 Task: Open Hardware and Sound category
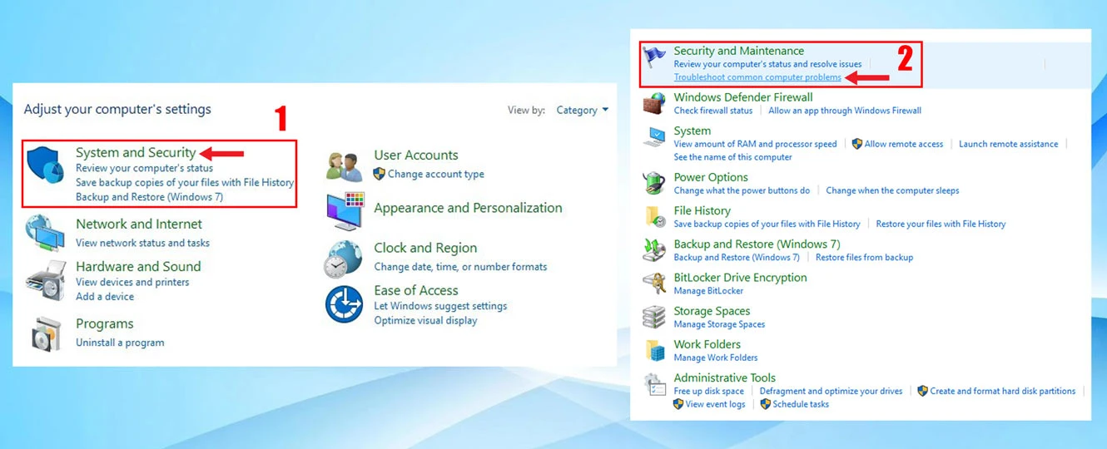(138, 266)
